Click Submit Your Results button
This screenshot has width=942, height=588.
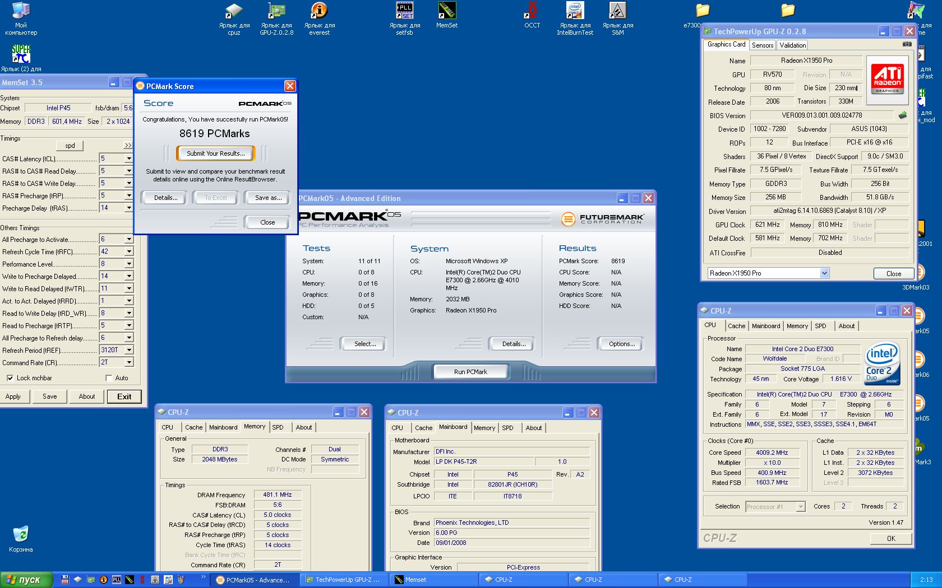215,153
